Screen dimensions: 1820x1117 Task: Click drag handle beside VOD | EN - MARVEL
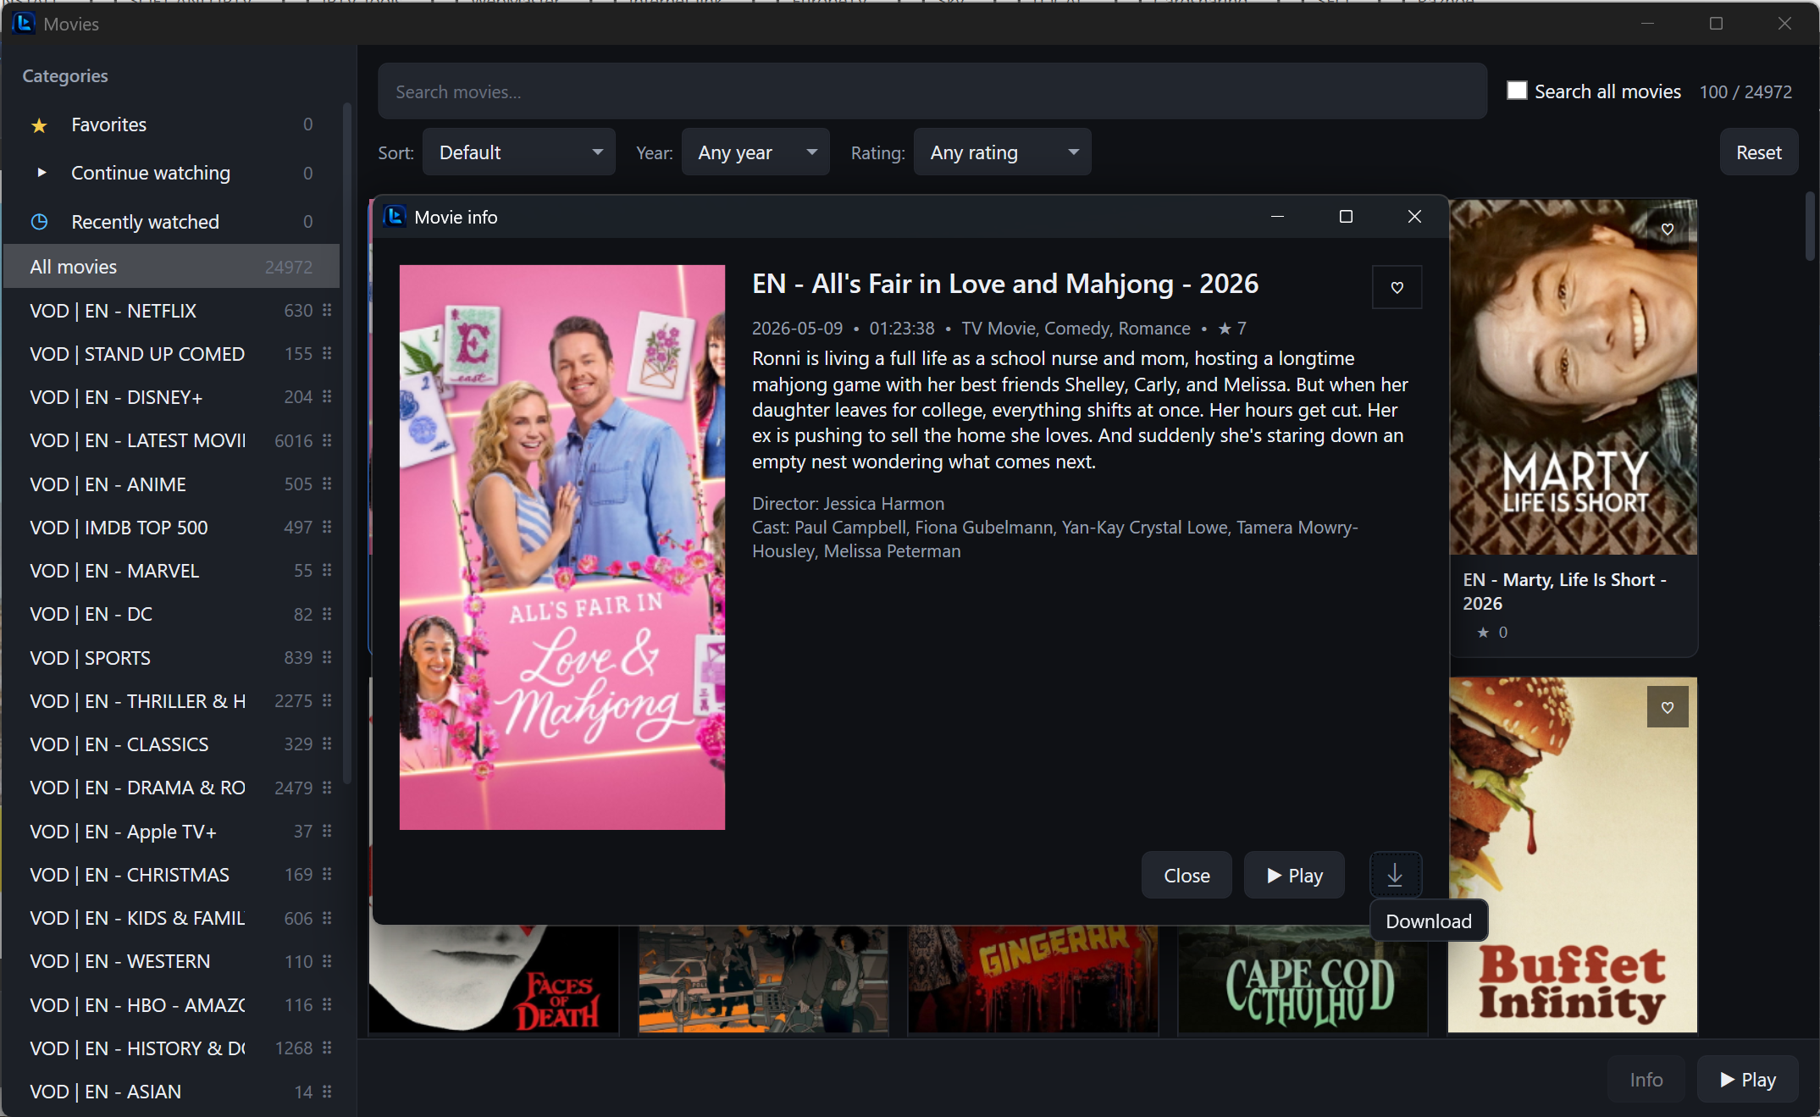[x=327, y=571]
